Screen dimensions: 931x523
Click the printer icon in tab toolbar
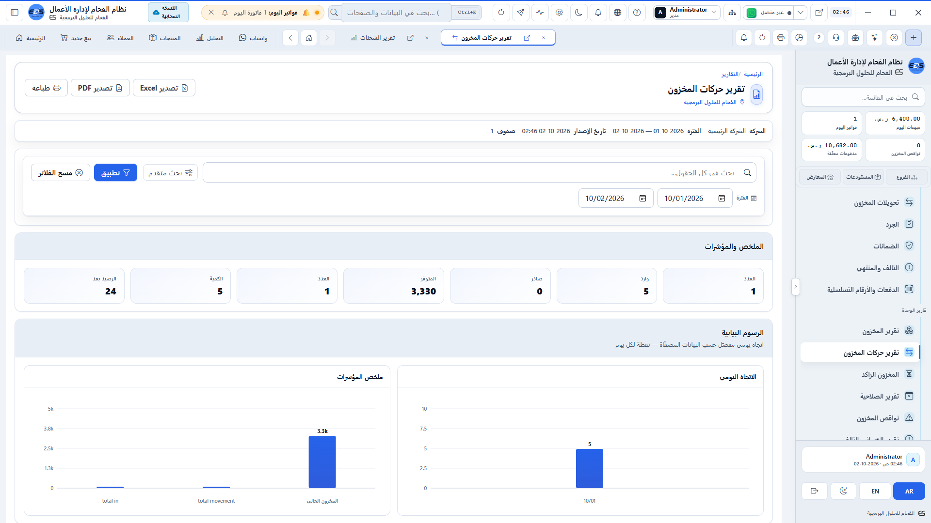coord(781,38)
